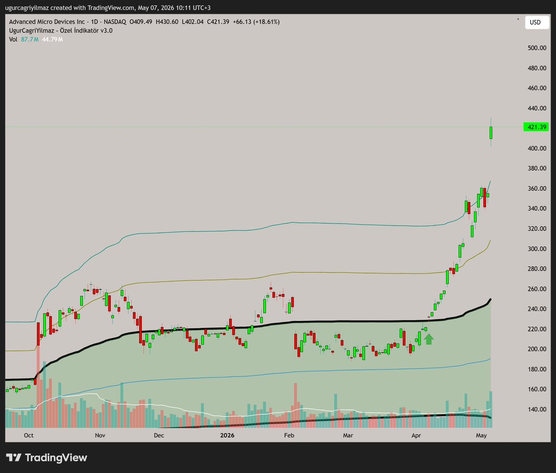Screen dimensions: 556x473
Task: Click the Nov time axis label
Action: click(x=100, y=435)
